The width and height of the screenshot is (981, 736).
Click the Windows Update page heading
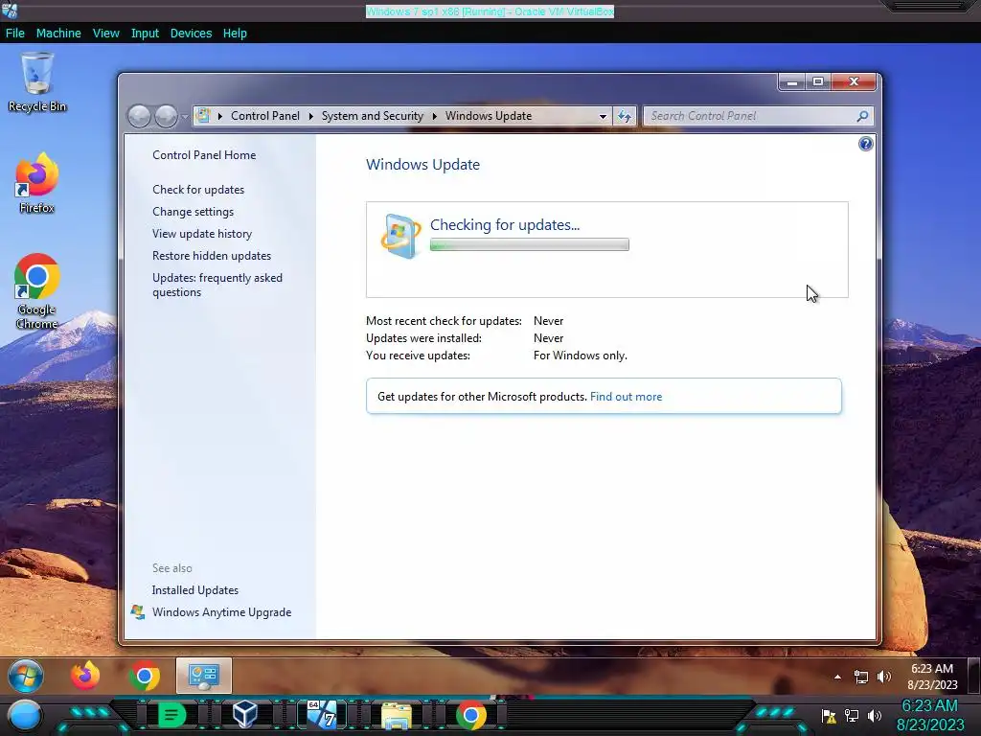tap(422, 165)
